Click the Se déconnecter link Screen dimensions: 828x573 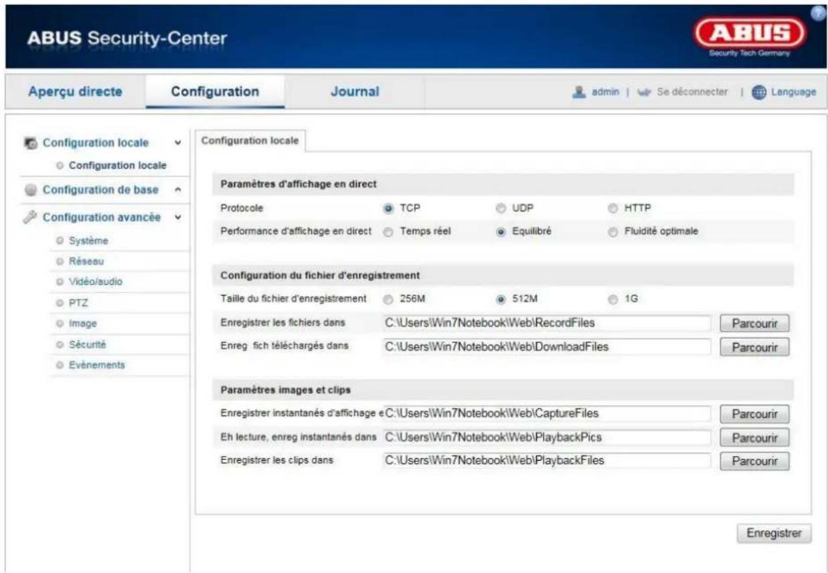tap(691, 92)
